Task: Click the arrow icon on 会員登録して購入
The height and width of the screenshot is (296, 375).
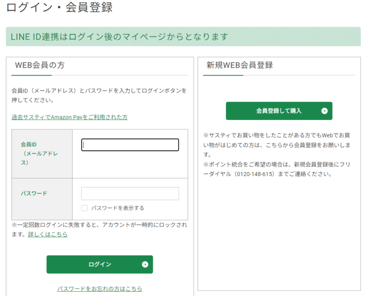Action: click(x=324, y=111)
